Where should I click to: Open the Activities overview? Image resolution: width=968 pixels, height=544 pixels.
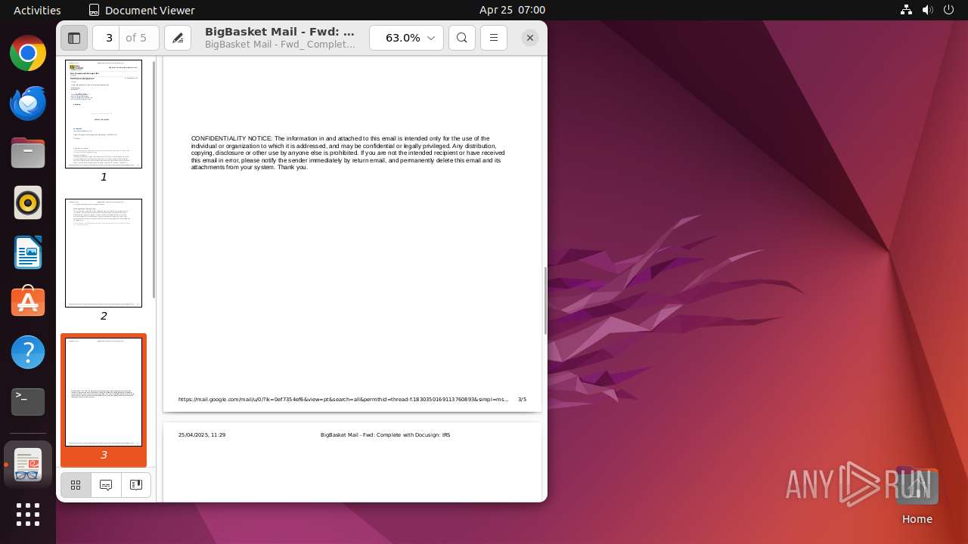[x=37, y=10]
